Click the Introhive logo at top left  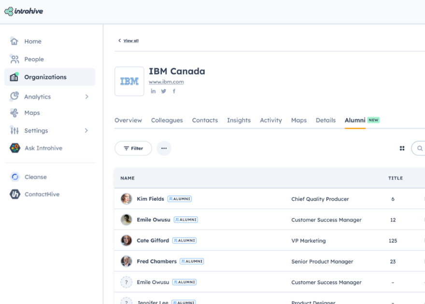click(x=23, y=10)
